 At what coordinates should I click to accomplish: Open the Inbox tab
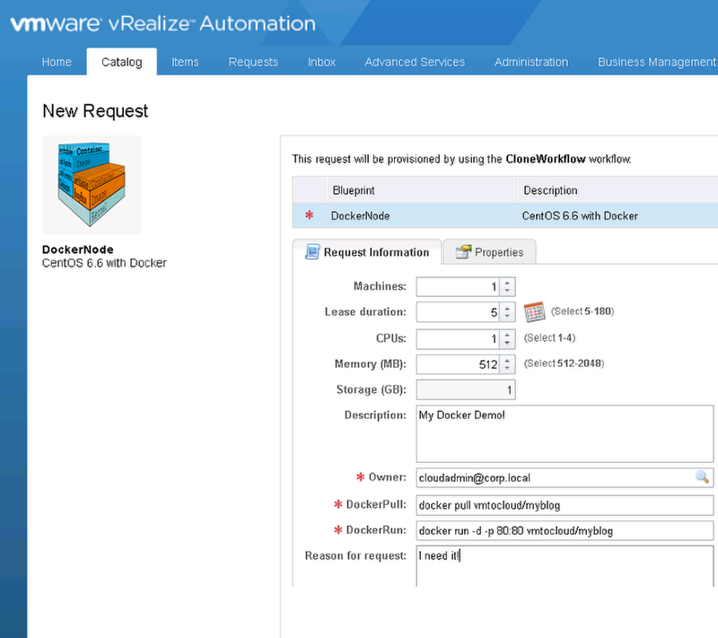click(x=321, y=62)
